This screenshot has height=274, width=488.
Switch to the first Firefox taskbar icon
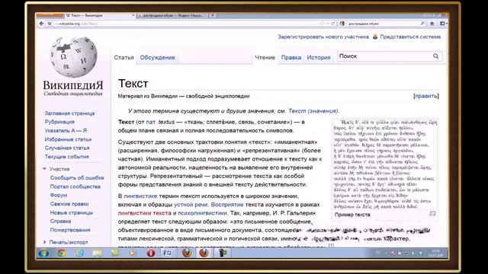187,253
